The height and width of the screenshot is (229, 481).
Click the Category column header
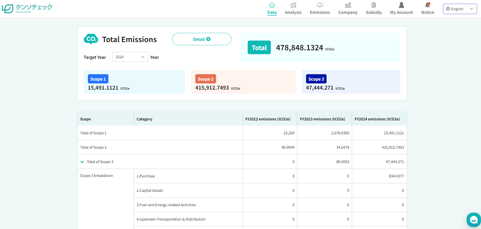pyautogui.click(x=144, y=119)
